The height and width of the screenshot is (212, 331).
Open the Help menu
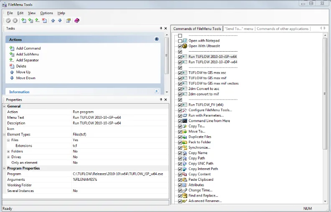click(x=61, y=13)
